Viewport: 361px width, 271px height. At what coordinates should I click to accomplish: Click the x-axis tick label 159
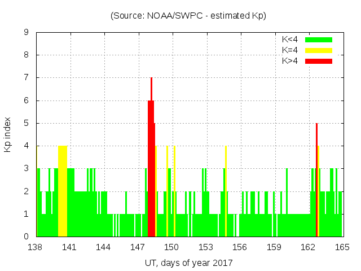click(274, 248)
